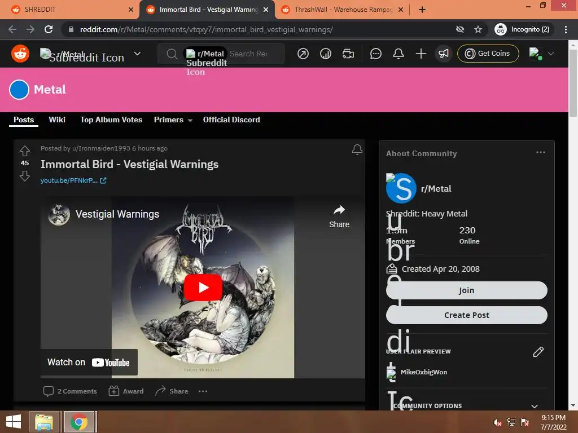
Task: Open the post more options ellipsis
Action: [203, 391]
